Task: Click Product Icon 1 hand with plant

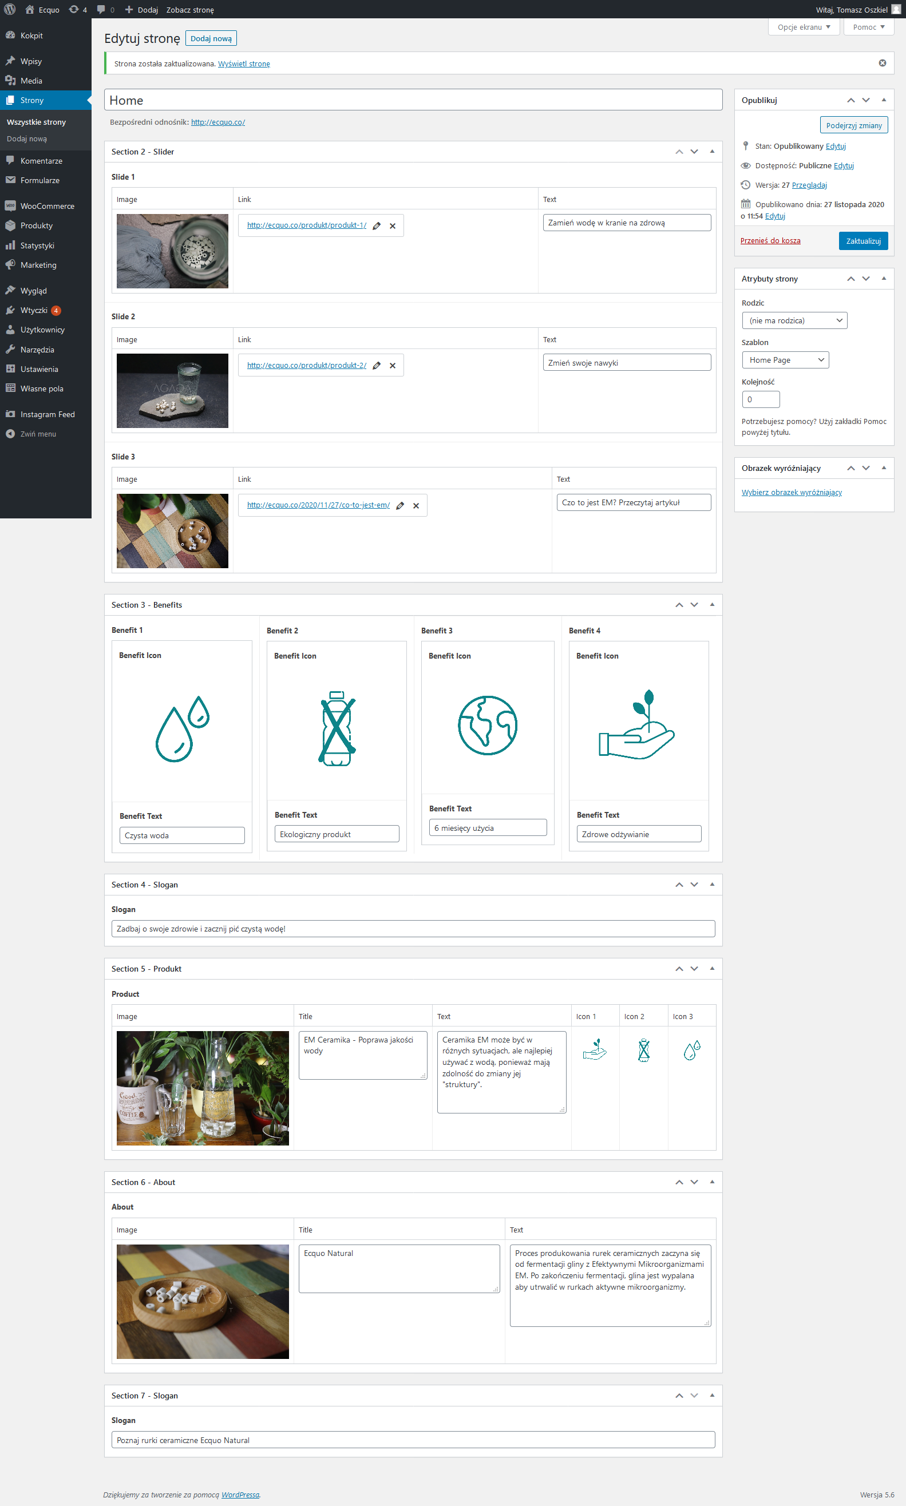Action: 594,1049
